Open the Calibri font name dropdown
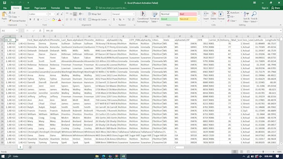Screen dimensions: 283x159 [x=47, y=14]
